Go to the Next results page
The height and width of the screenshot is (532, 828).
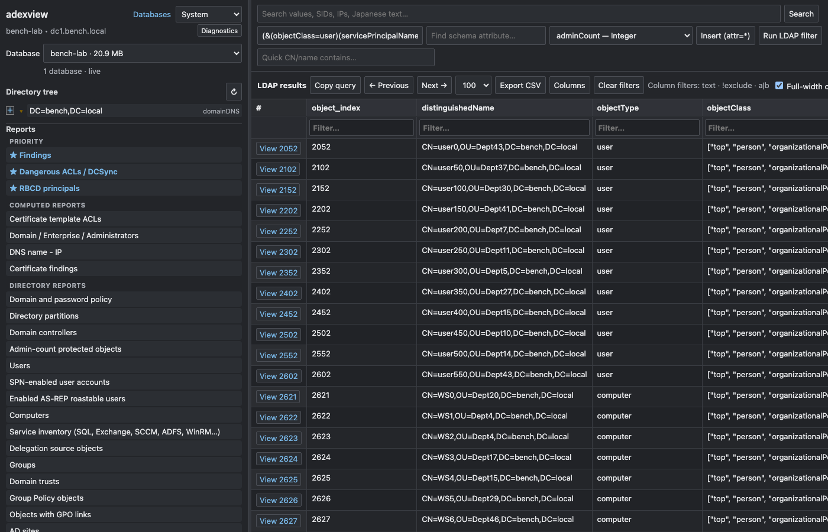(x=434, y=85)
